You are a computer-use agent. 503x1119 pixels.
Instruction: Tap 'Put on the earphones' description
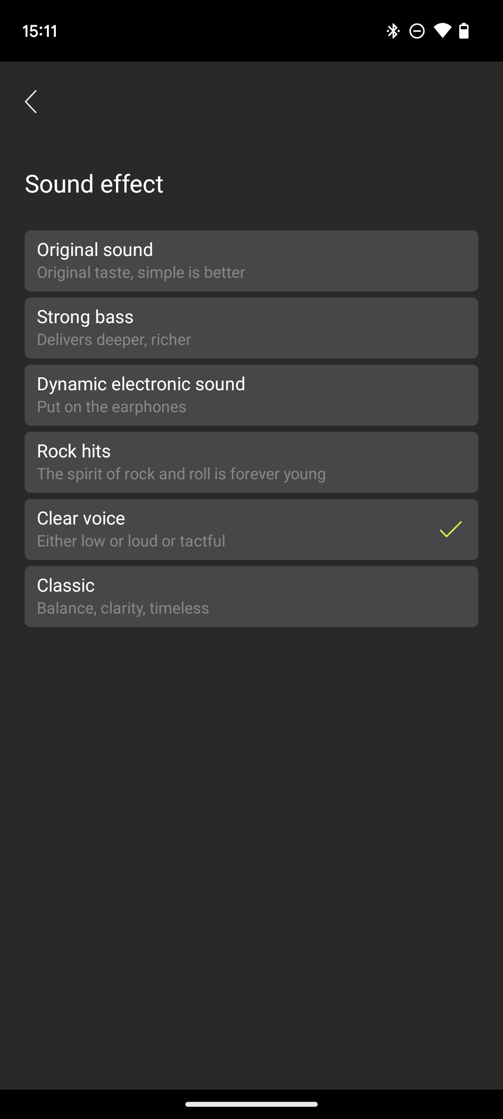[112, 407]
